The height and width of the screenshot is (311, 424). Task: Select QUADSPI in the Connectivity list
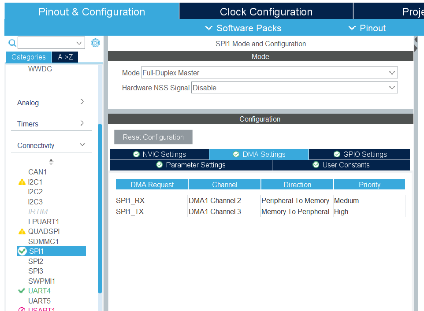[x=44, y=232]
